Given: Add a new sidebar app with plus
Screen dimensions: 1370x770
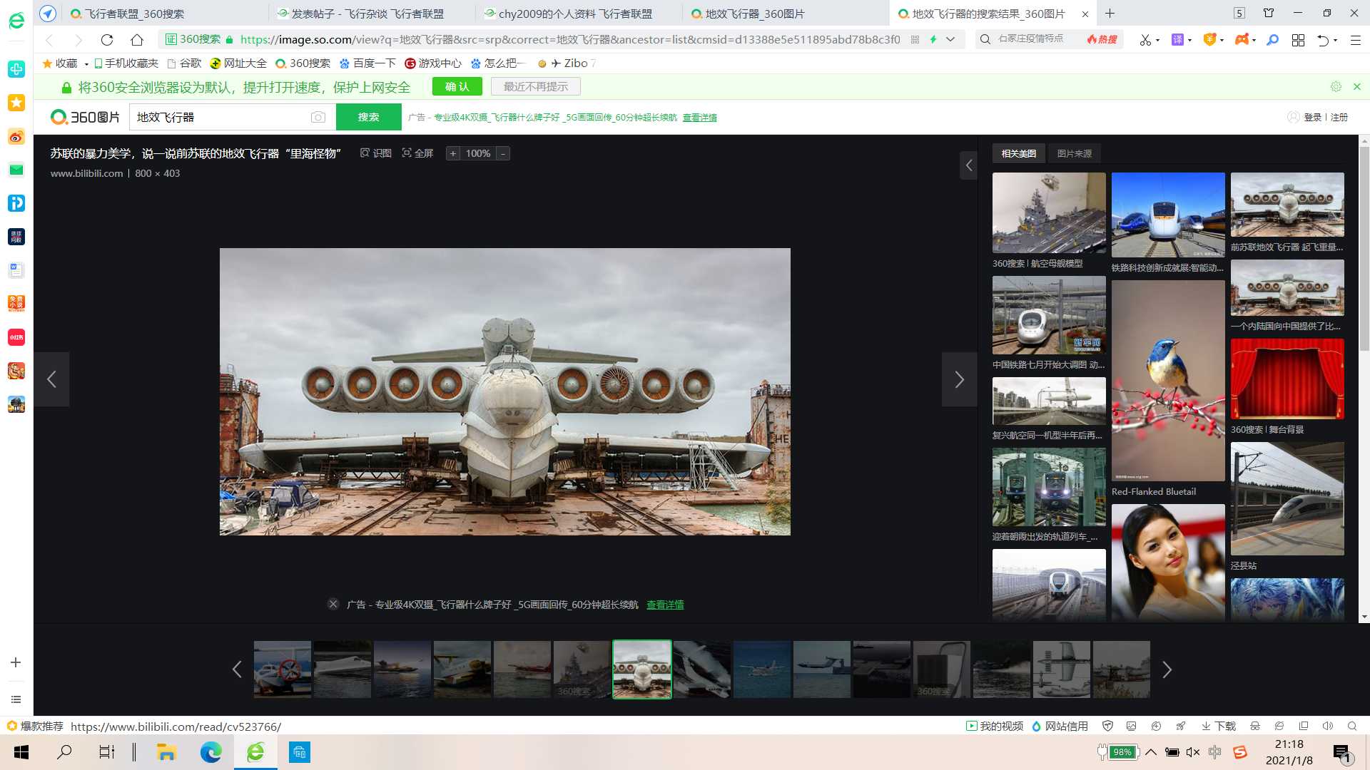Looking at the screenshot, I should pos(16,662).
